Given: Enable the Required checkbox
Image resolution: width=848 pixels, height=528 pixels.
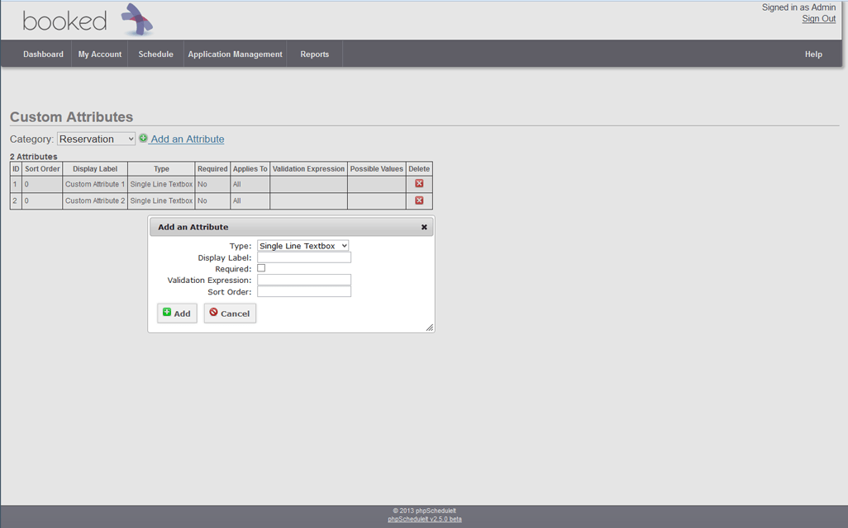Looking at the screenshot, I should [261, 268].
